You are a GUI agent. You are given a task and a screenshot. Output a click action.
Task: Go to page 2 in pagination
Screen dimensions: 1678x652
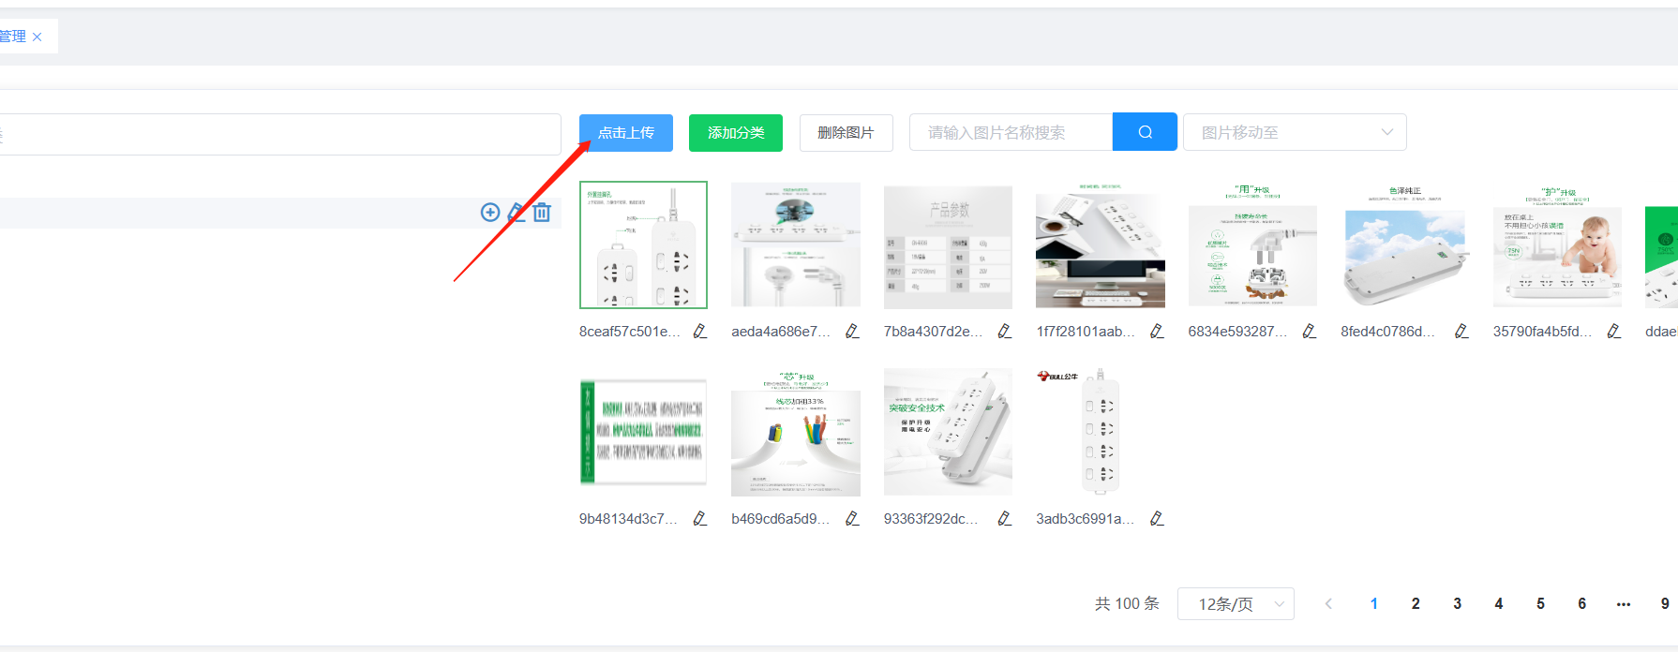tap(1416, 604)
